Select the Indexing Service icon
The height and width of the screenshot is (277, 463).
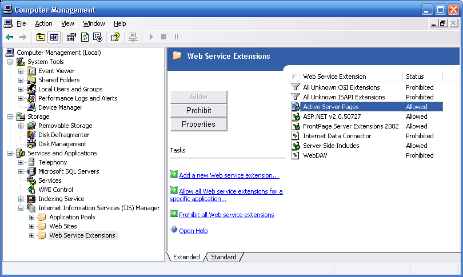click(x=31, y=199)
